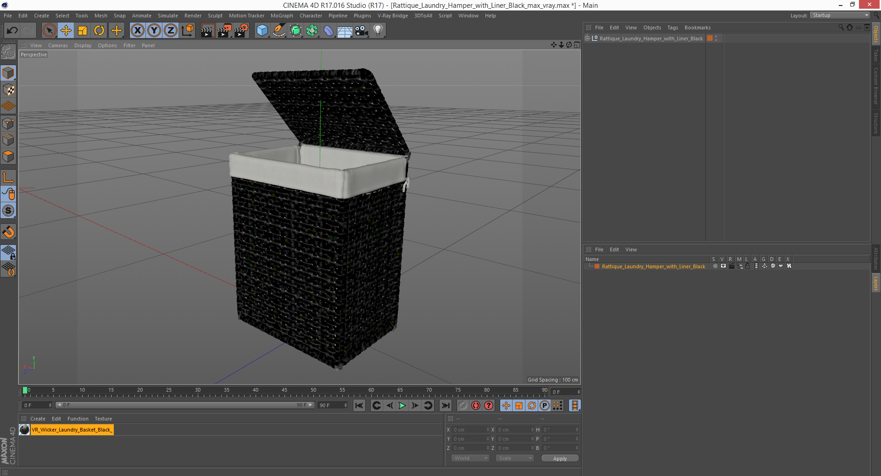Switch to Model mode icon
This screenshot has height=476, width=881.
pyautogui.click(x=8, y=73)
